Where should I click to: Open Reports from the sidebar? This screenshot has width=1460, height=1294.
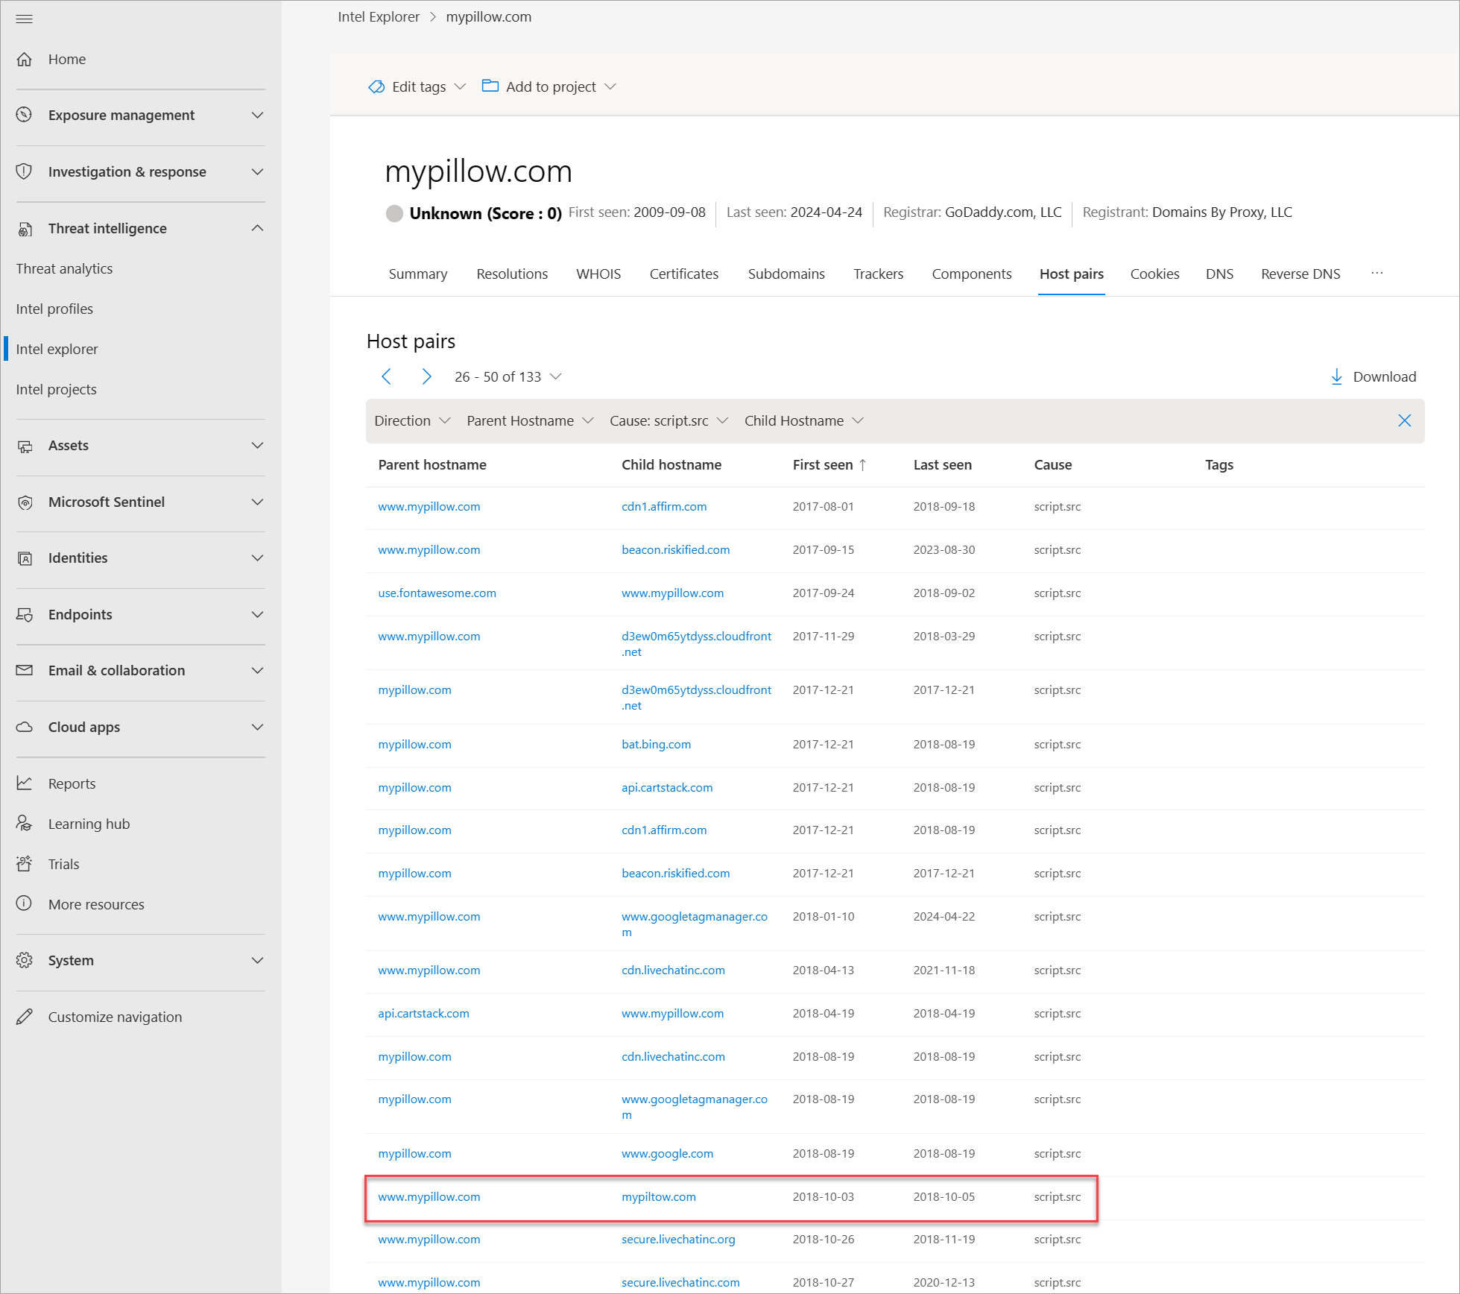click(72, 783)
